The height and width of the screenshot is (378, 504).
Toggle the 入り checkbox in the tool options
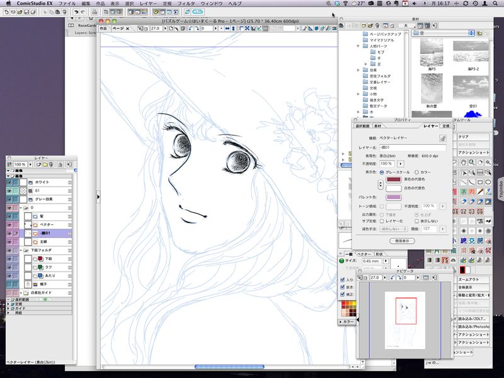[342, 280]
